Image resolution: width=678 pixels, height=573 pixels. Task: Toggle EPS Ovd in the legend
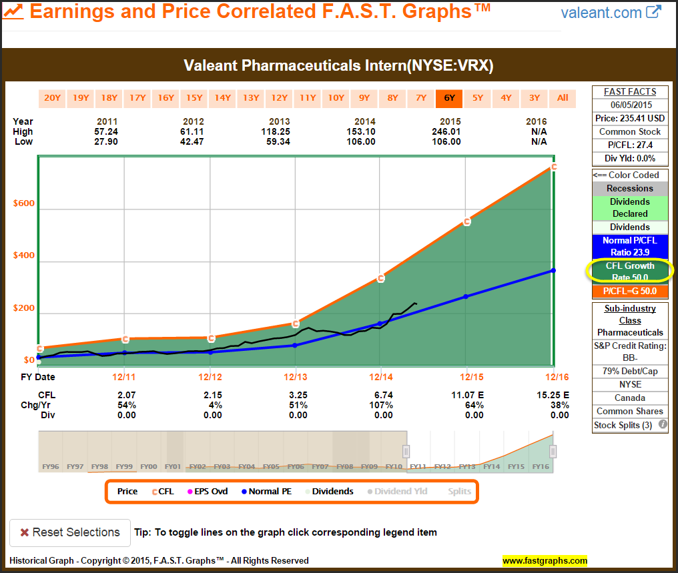click(x=208, y=492)
